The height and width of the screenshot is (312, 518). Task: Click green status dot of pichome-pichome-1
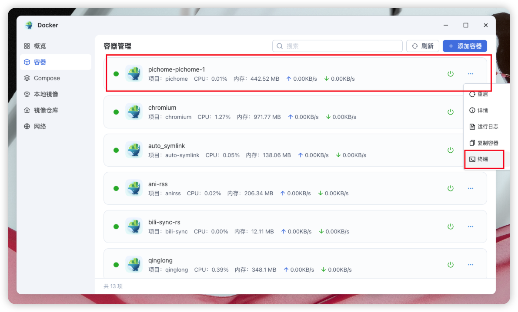[x=116, y=74]
